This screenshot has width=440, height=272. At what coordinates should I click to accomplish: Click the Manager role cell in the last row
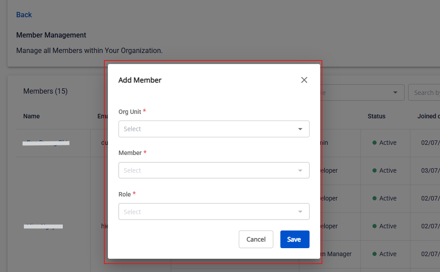click(336, 254)
